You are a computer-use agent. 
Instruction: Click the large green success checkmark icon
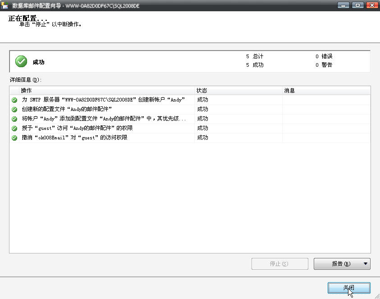tap(21, 61)
